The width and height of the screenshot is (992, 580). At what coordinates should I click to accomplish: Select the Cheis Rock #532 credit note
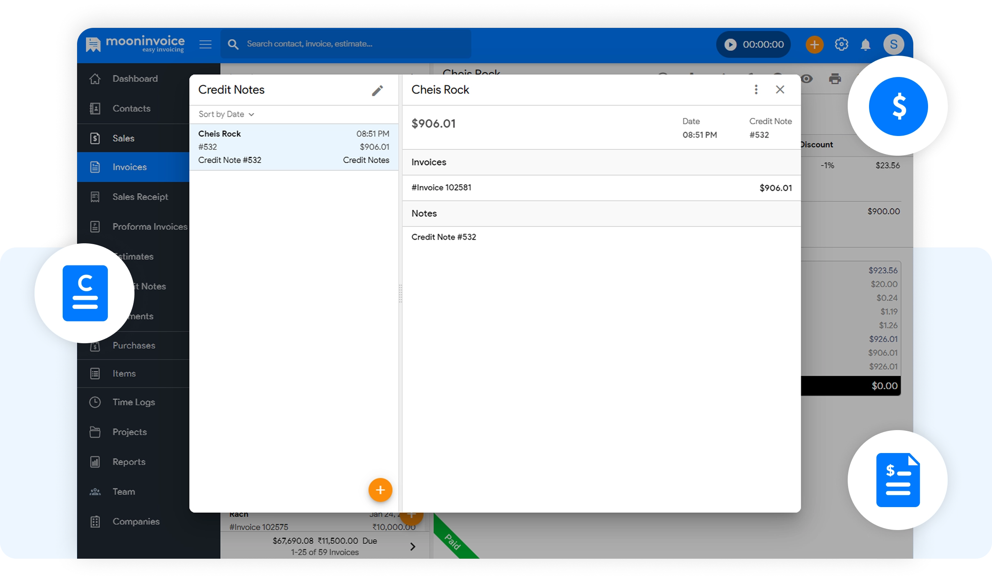tap(294, 147)
